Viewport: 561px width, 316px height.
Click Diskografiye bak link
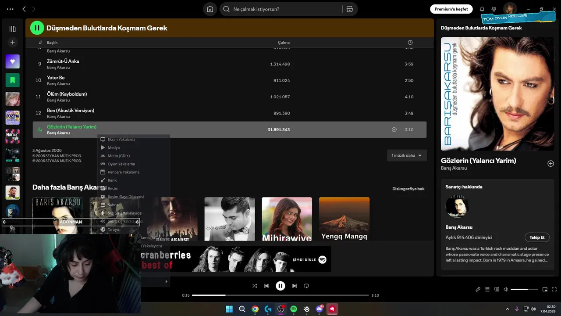[x=408, y=189]
